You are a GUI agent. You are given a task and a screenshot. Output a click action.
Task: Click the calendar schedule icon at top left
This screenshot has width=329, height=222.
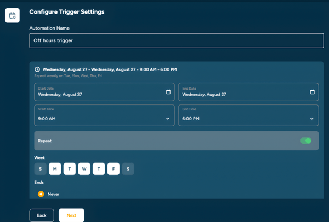click(12, 15)
